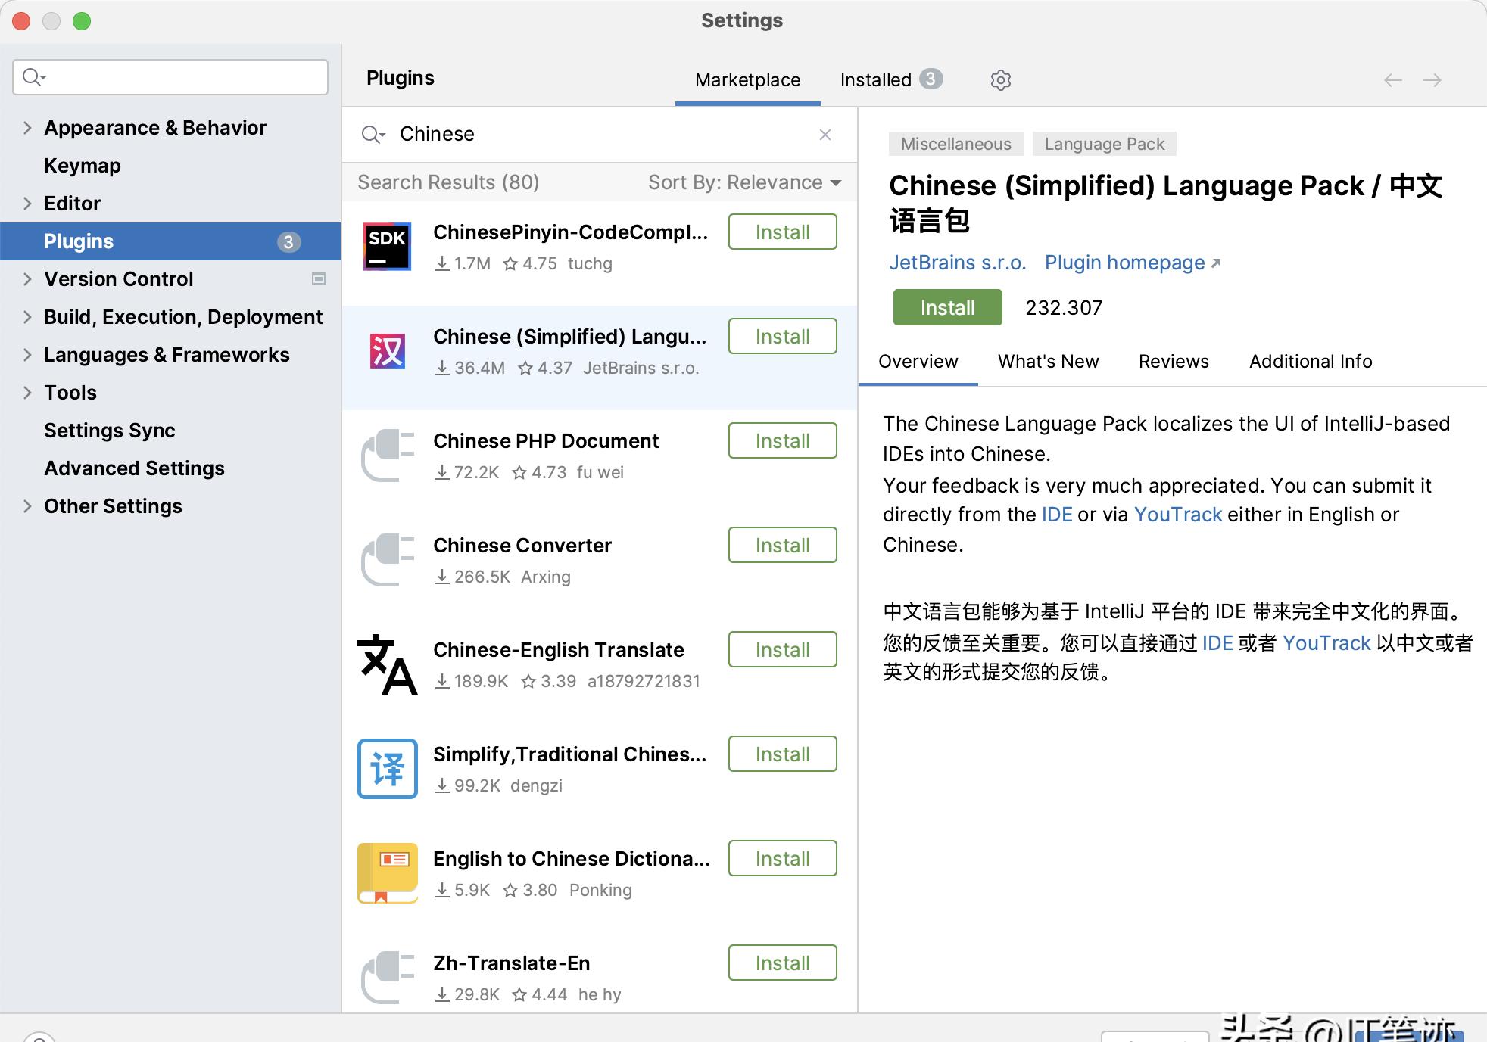Open the YouTrack link in English description

coord(1178,515)
